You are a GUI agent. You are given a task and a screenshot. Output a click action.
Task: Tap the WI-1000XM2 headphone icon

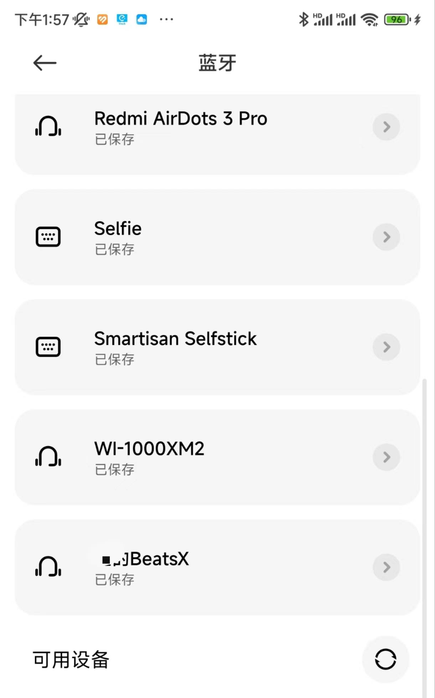[x=48, y=457]
